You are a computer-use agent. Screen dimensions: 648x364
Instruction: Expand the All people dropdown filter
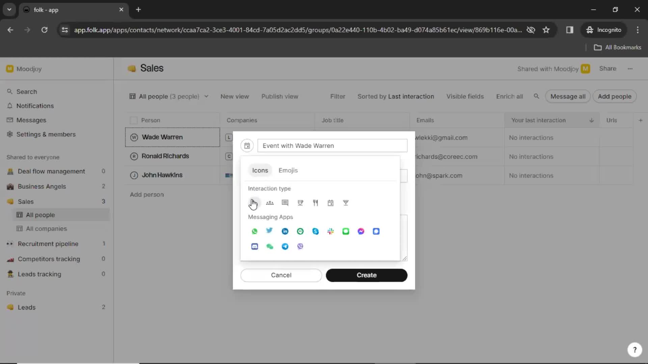pos(206,96)
